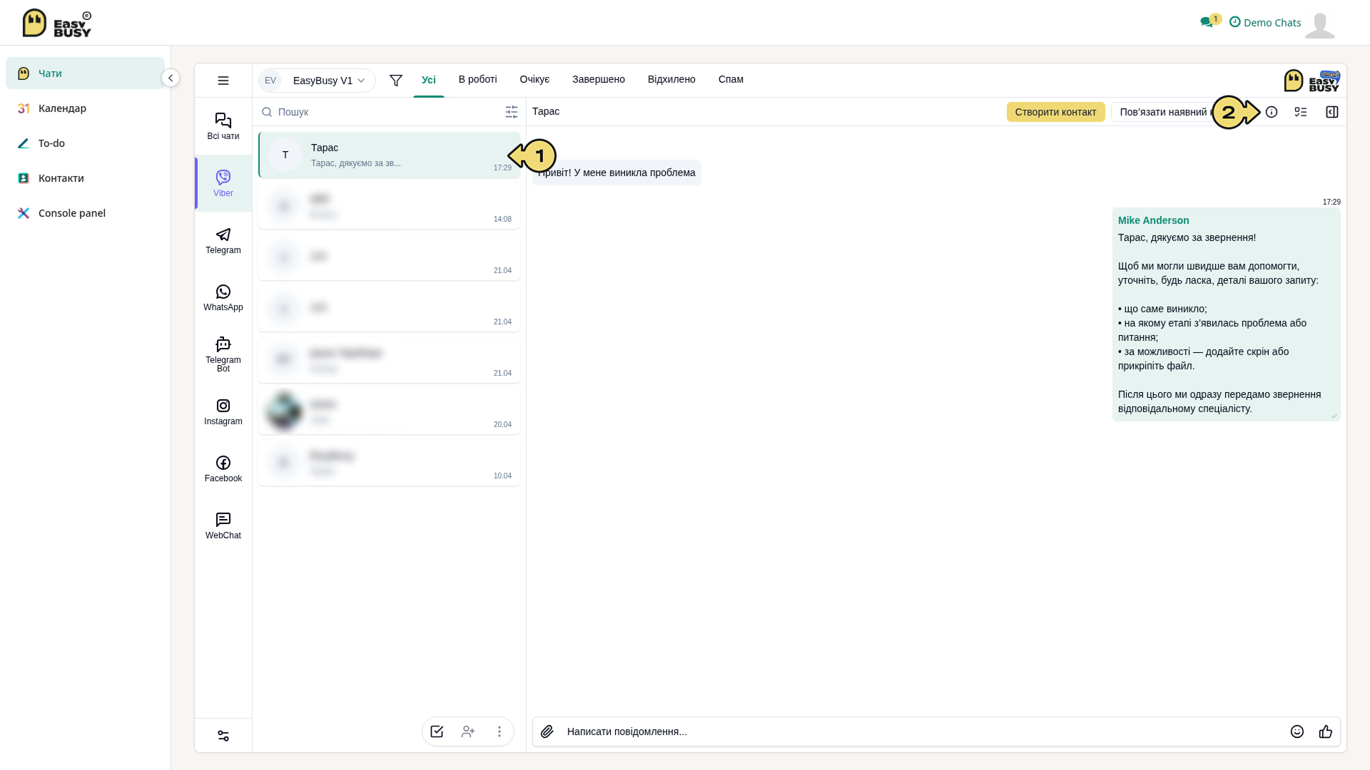Screen dimensions: 1370x770
Task: Show Всі чати in channel sidebar
Action: [223, 126]
